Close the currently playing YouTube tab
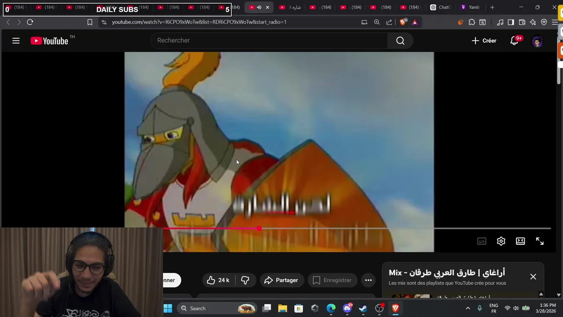Viewport: 563px width, 317px height. coord(267,7)
